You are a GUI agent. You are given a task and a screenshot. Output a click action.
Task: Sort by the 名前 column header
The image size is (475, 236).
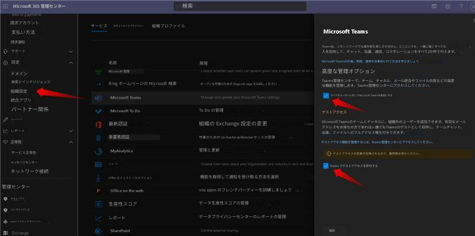(x=113, y=63)
